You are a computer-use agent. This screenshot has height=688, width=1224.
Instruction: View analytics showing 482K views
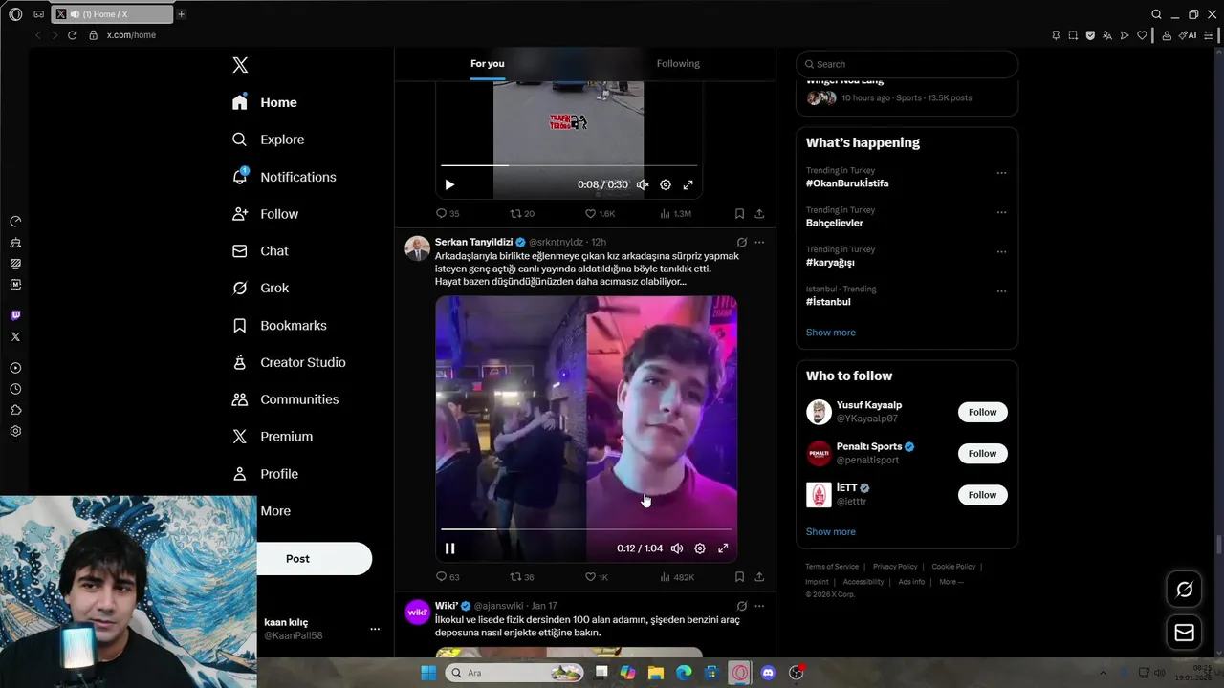[x=677, y=577]
